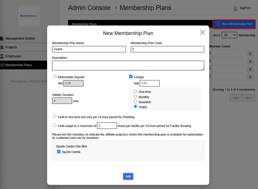Click plus icon on New Membership Plan
The image size is (258, 189).
(x=218, y=24)
